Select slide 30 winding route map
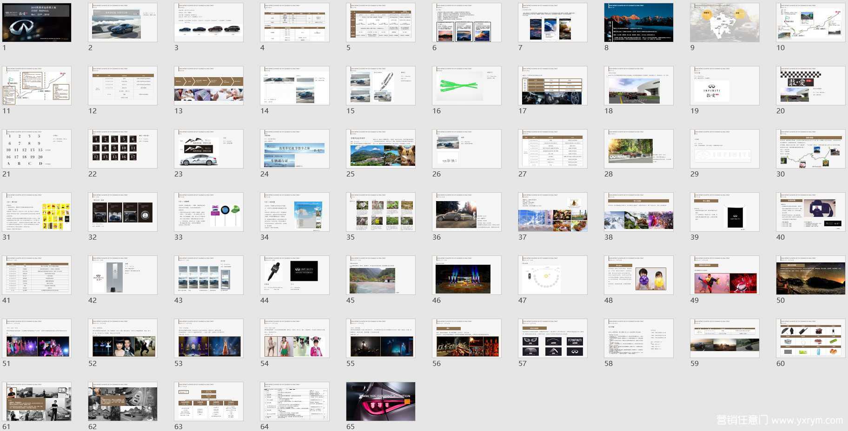The image size is (848, 431). (811, 149)
